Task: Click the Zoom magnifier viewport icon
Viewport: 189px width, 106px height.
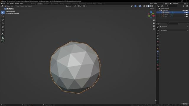Action: pos(154,20)
